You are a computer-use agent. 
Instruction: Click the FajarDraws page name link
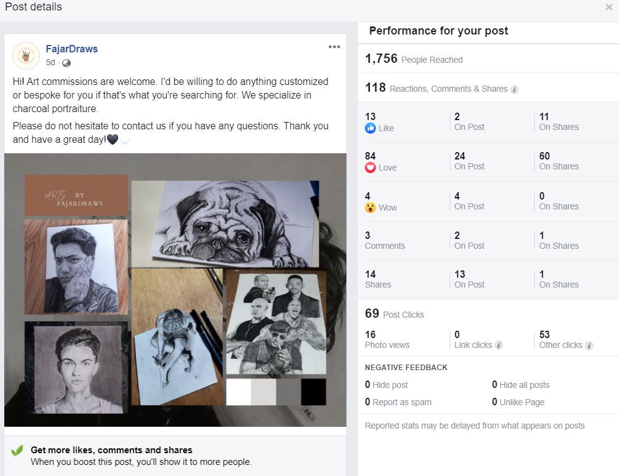pyautogui.click(x=71, y=49)
